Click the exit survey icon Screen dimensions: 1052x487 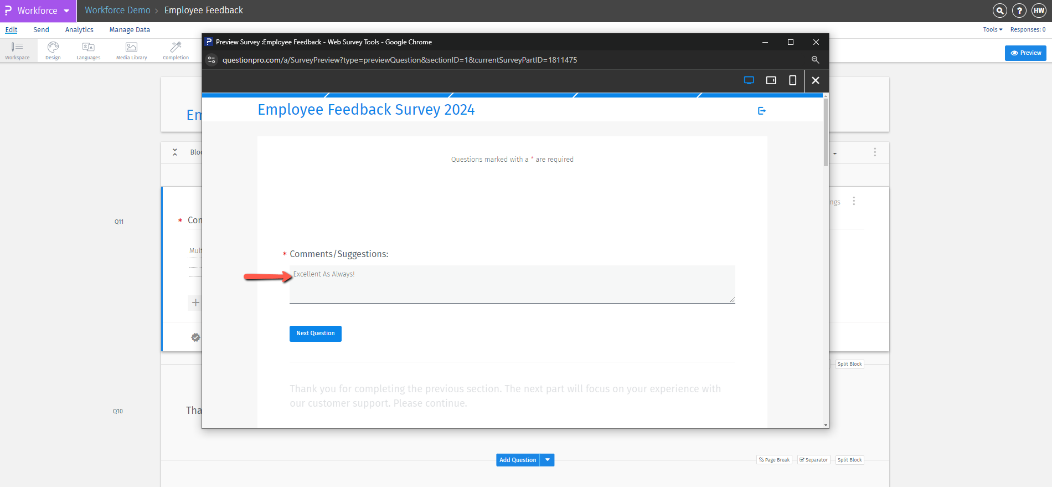(762, 111)
